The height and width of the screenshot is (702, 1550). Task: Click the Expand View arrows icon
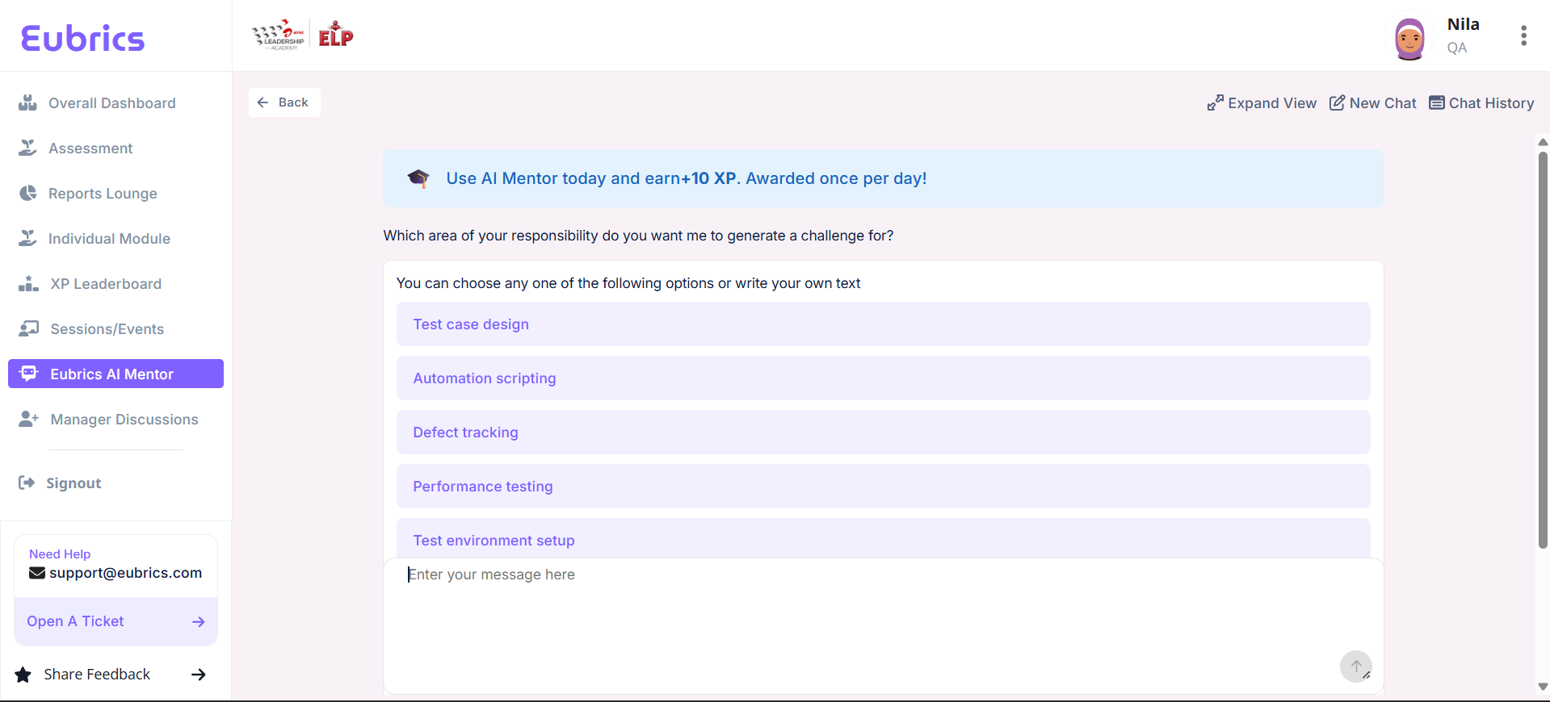(1215, 102)
